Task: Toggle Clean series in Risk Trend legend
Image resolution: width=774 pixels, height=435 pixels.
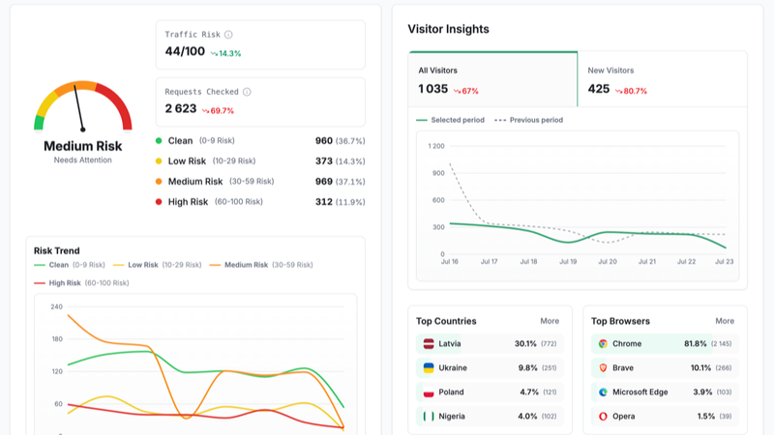Action: click(x=70, y=265)
